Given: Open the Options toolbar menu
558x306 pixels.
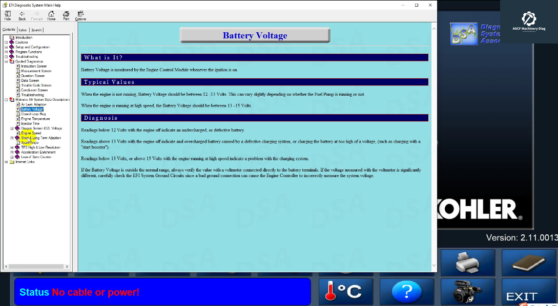Looking at the screenshot, I should (x=80, y=15).
